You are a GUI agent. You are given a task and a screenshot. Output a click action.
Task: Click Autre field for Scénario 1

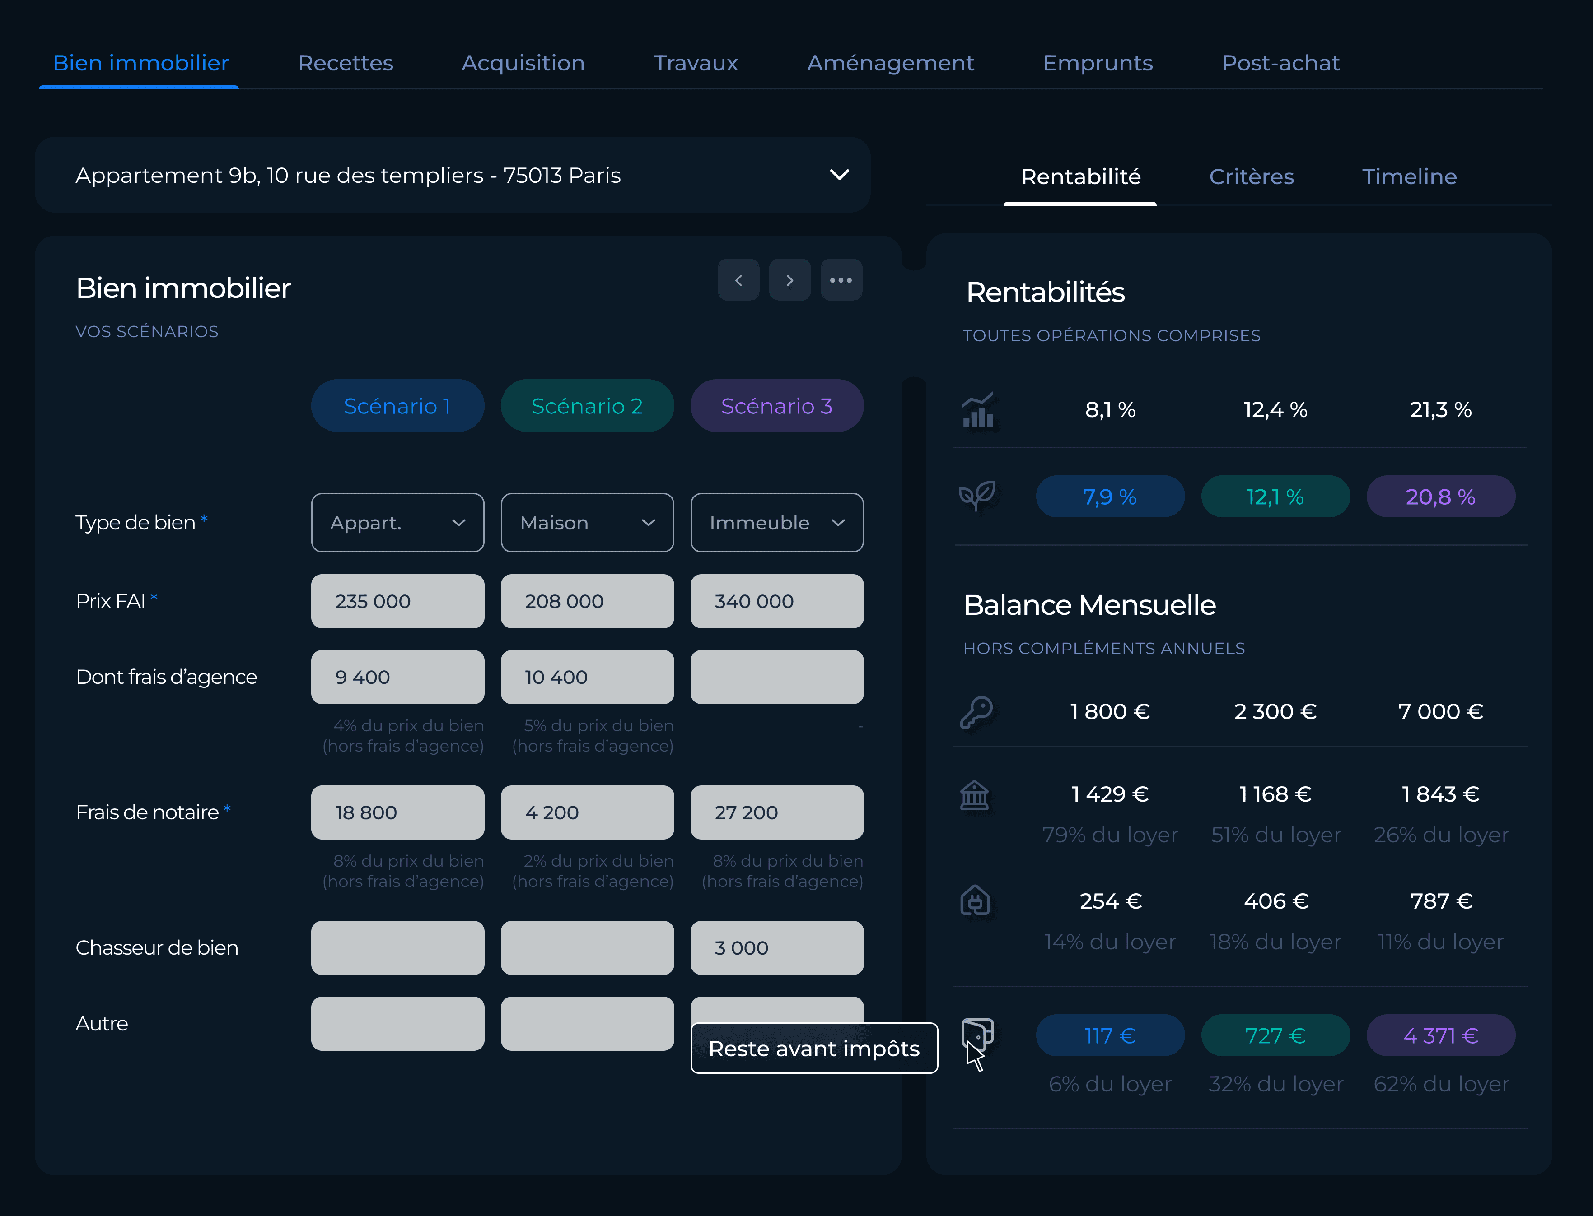click(397, 1024)
